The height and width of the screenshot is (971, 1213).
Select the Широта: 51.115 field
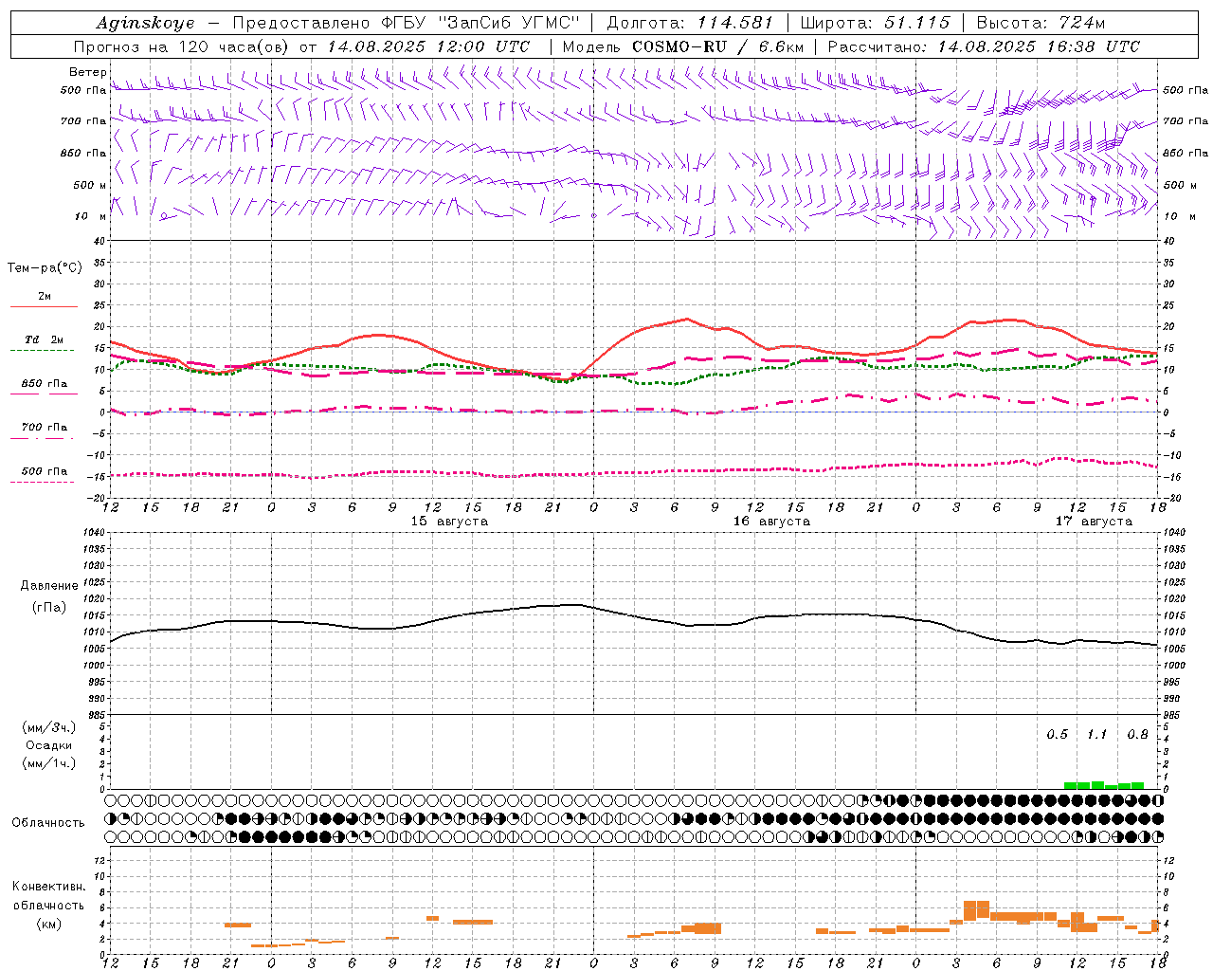coord(875,23)
